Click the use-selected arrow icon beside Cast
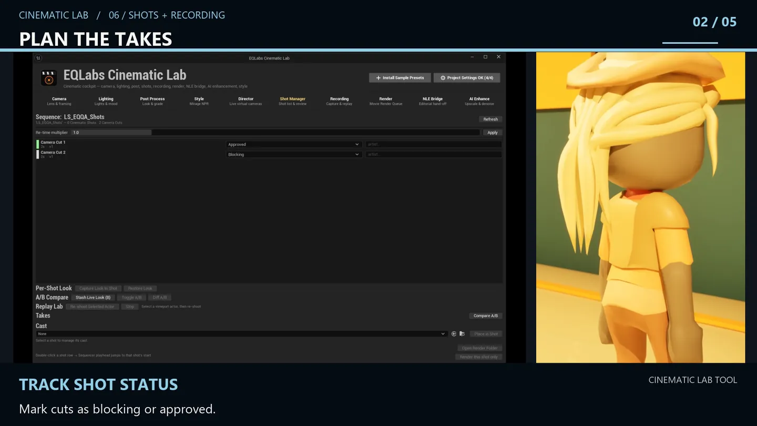Image resolution: width=757 pixels, height=426 pixels. pyautogui.click(x=454, y=334)
